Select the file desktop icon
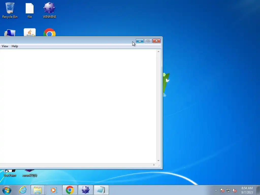Image resolution: width=260 pixels, height=195 pixels. [x=30, y=10]
